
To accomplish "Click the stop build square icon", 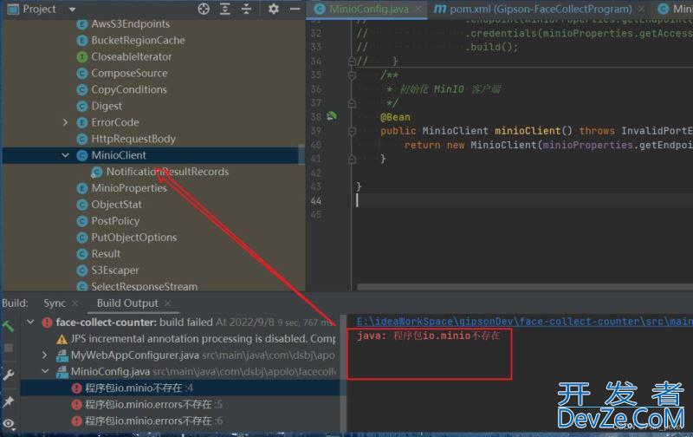I will [x=9, y=348].
